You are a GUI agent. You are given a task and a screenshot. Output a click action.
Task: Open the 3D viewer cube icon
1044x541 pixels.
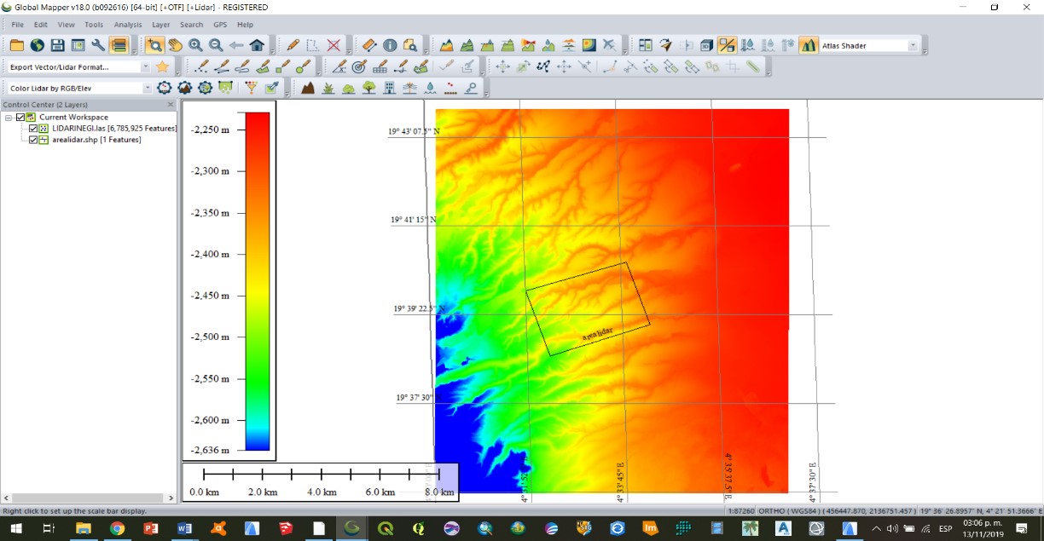pyautogui.click(x=706, y=45)
